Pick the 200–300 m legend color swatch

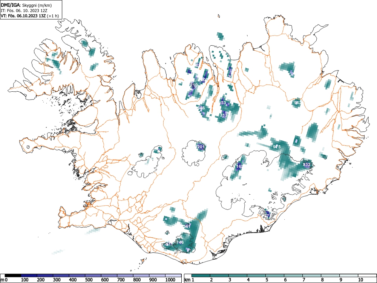pos(45,275)
